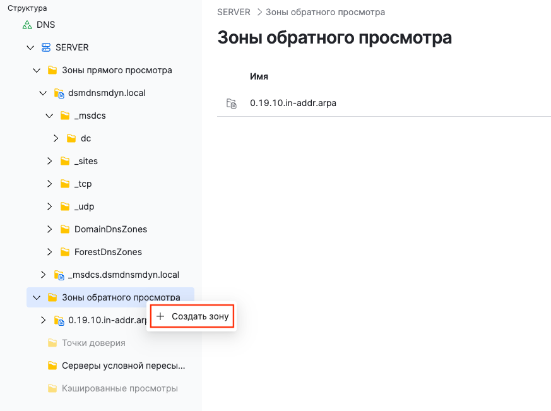Expand the 0.19.10.in-addr.arpa tree node
The width and height of the screenshot is (551, 411).
click(x=43, y=320)
